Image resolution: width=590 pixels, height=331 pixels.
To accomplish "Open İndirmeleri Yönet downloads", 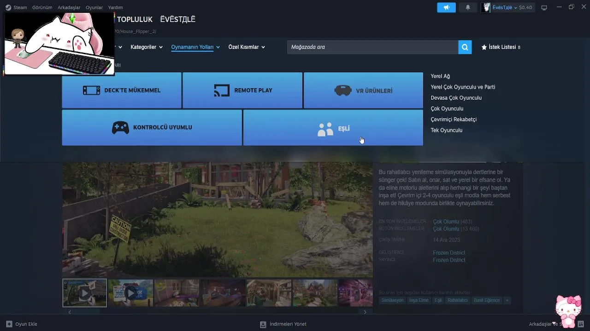I will pyautogui.click(x=283, y=324).
